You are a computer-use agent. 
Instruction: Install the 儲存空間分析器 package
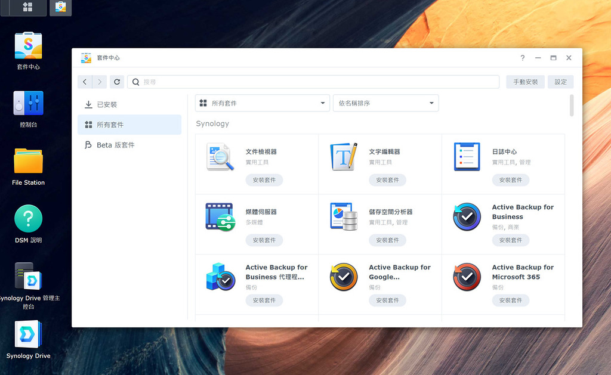(387, 240)
